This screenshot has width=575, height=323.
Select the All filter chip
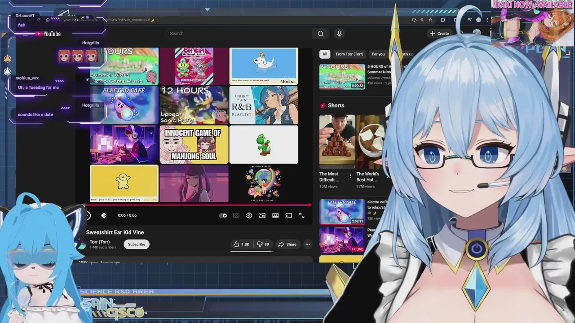click(x=325, y=54)
